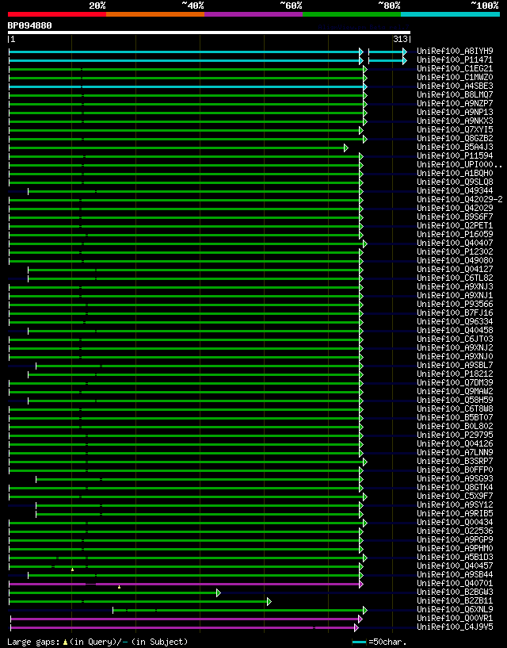Click the UniRef100_Q00434 label
Image resolution: width=507 pixels, height=648 pixels.
[455, 523]
